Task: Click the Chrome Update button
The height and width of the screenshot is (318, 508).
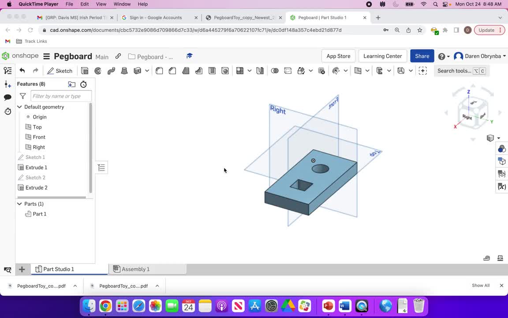Action: [x=489, y=30]
